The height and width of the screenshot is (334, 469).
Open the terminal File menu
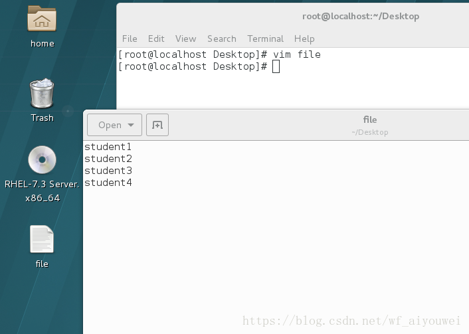130,39
